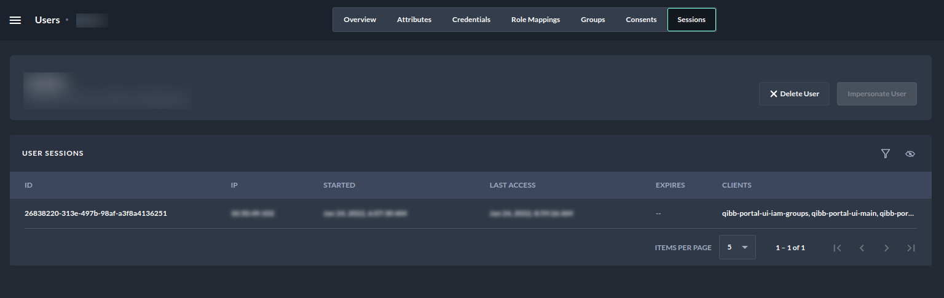Select the Sessions tab
Image resolution: width=944 pixels, height=298 pixels.
click(691, 20)
